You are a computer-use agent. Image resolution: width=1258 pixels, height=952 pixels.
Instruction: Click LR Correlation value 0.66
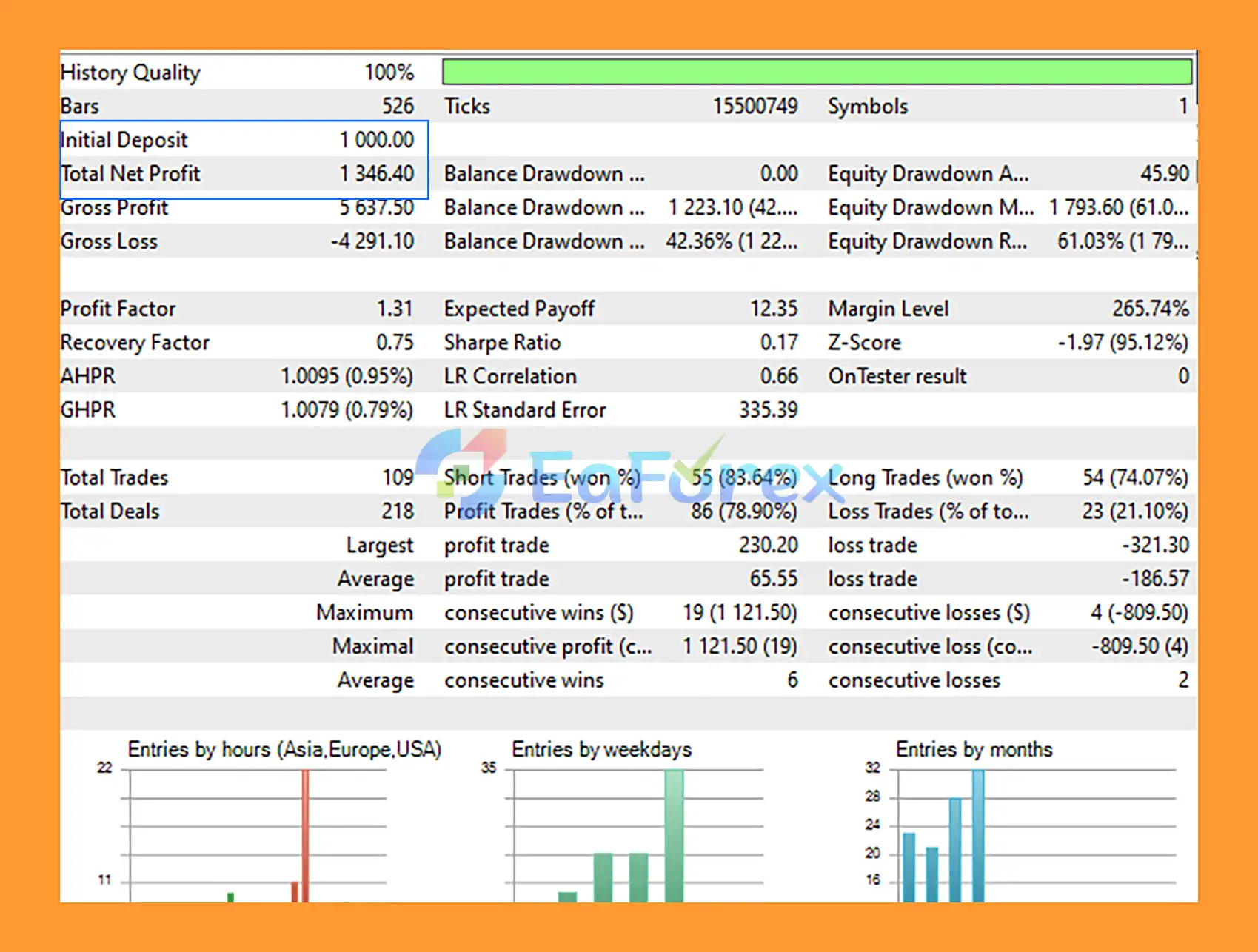[x=779, y=376]
